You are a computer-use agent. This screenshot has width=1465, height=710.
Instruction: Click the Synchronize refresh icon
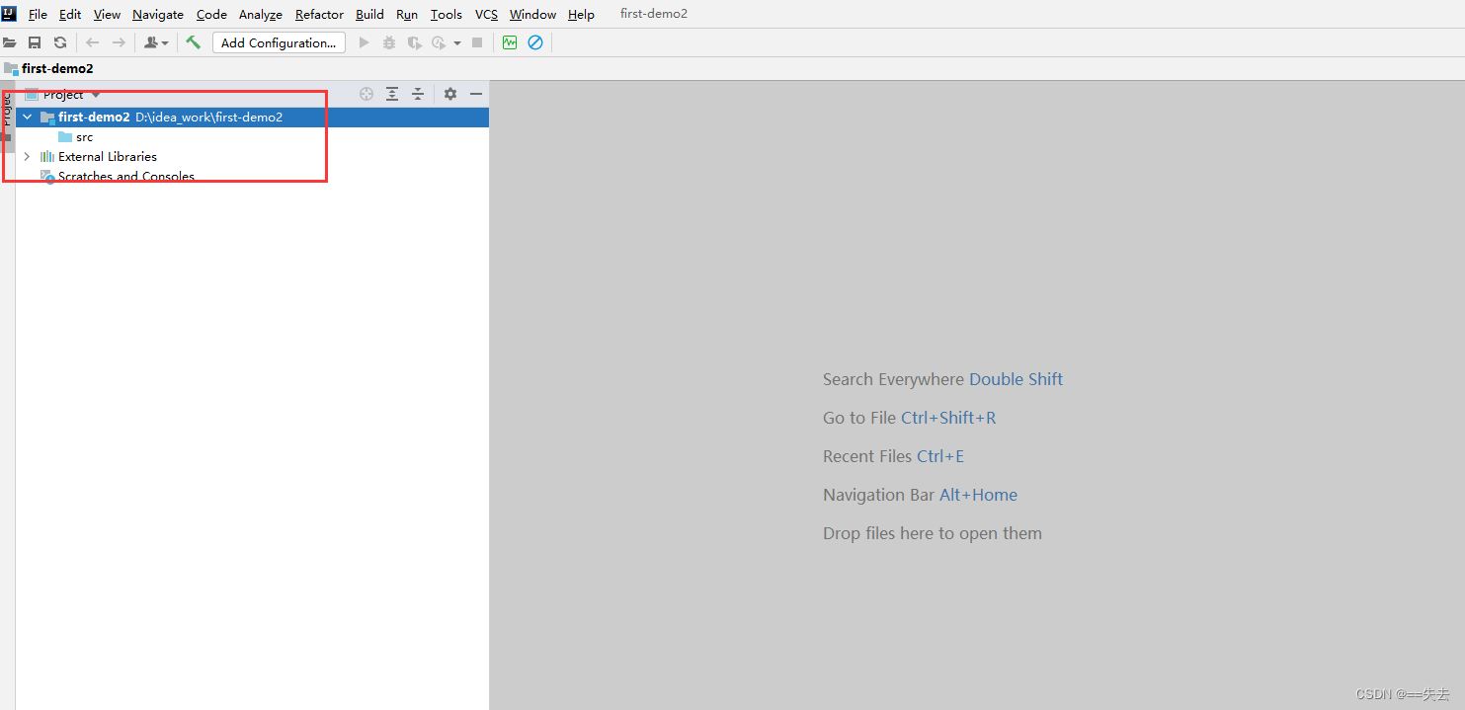60,42
